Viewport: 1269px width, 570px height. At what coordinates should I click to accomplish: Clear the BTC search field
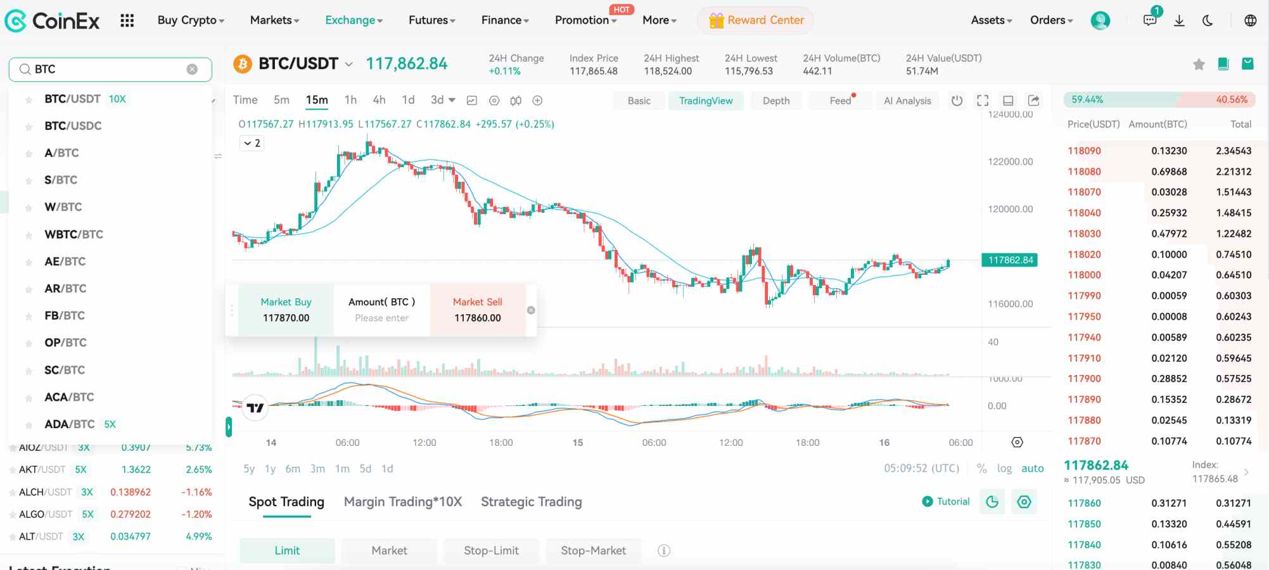(192, 69)
